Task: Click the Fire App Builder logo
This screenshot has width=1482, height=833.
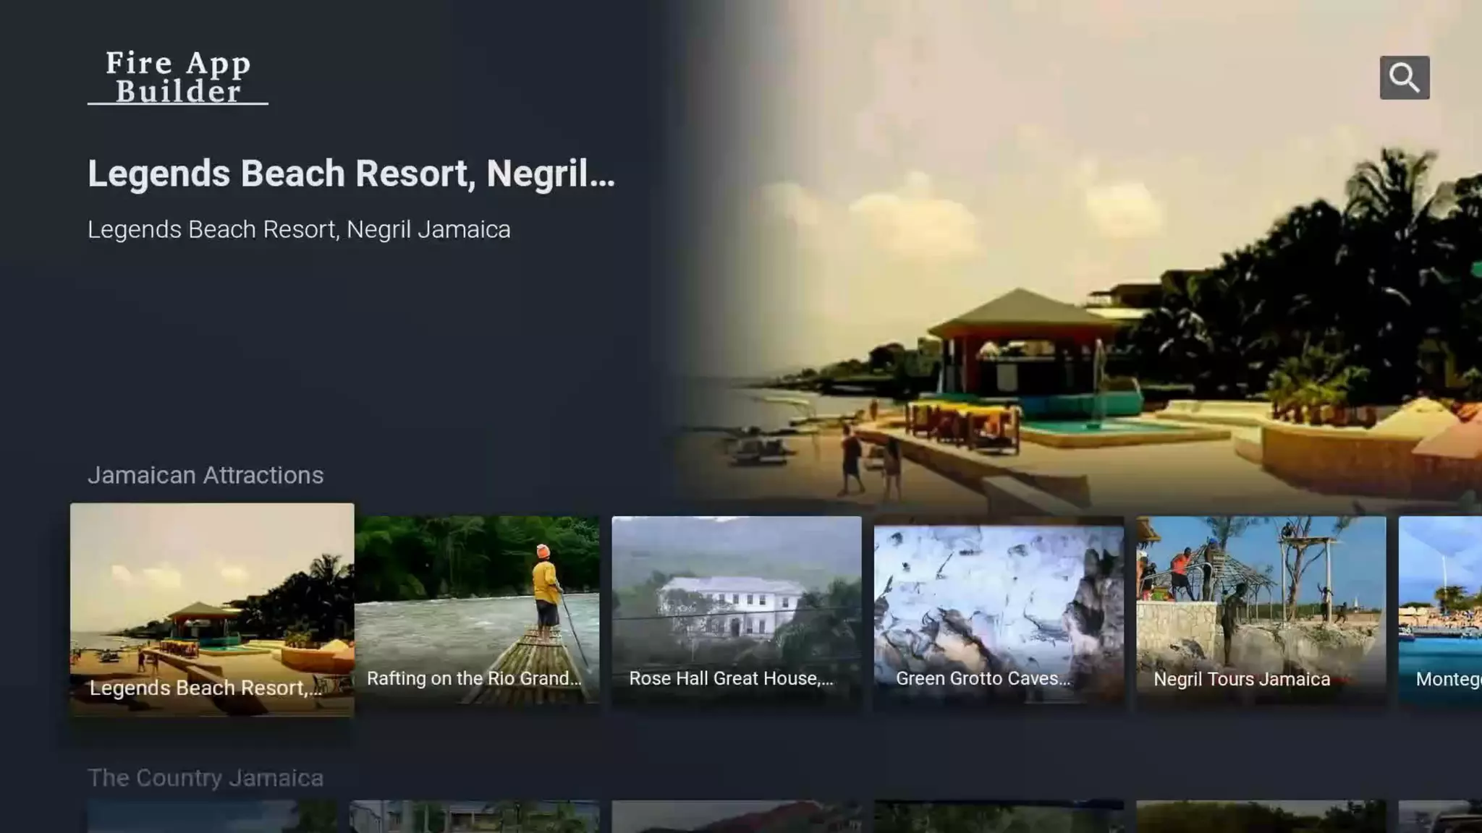Action: pos(178,77)
